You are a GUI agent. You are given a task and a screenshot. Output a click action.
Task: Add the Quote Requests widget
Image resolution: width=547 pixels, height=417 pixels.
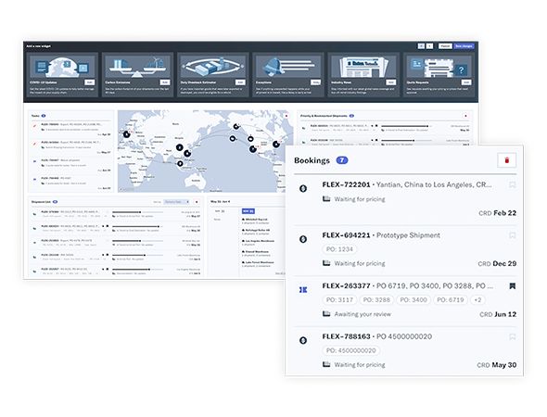click(466, 82)
